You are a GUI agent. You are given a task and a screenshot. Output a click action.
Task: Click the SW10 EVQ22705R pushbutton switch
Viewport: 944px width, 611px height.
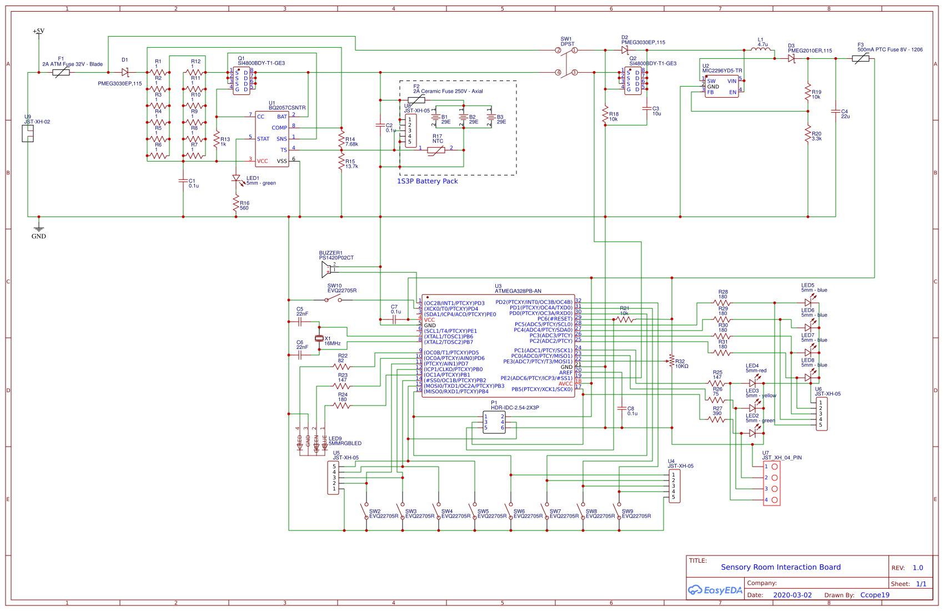333,299
